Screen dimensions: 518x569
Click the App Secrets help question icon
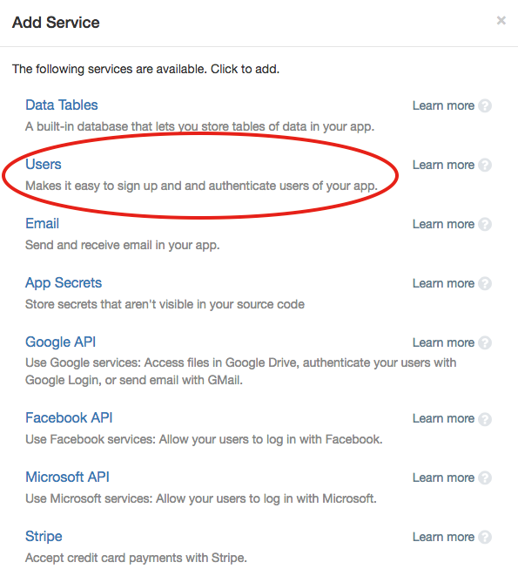485,283
